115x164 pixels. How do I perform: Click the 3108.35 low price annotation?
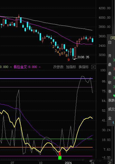(83, 57)
